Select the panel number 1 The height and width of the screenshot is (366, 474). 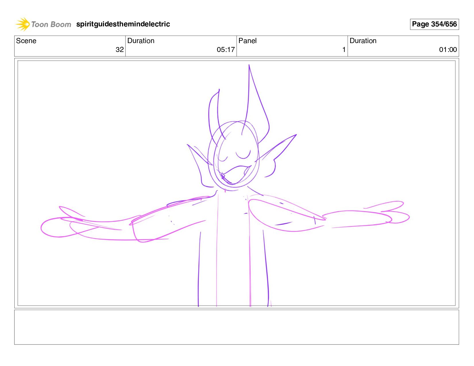tap(344, 50)
